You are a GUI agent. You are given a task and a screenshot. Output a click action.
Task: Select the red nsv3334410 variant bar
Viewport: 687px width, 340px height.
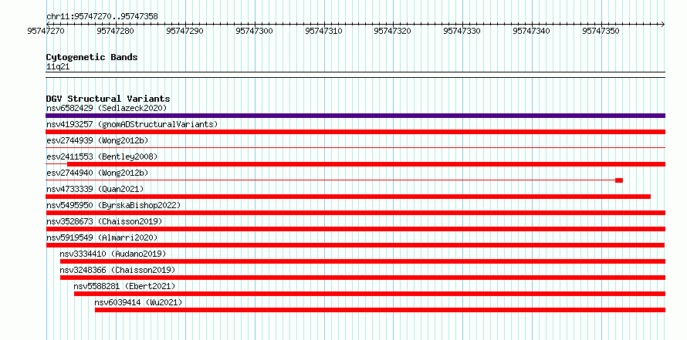tap(362, 261)
